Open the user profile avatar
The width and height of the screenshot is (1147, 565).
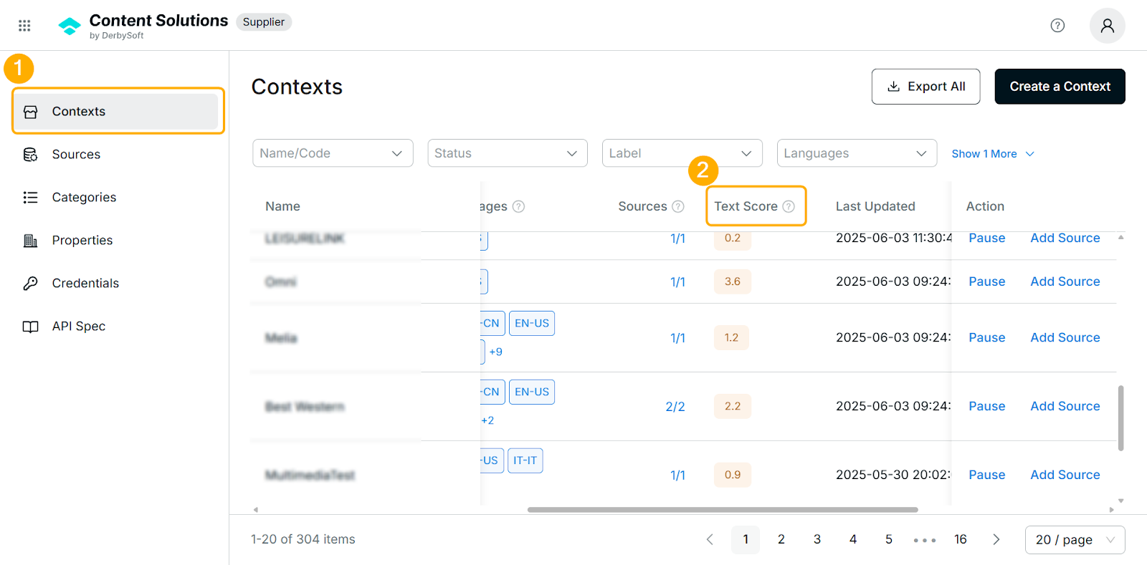pos(1107,26)
